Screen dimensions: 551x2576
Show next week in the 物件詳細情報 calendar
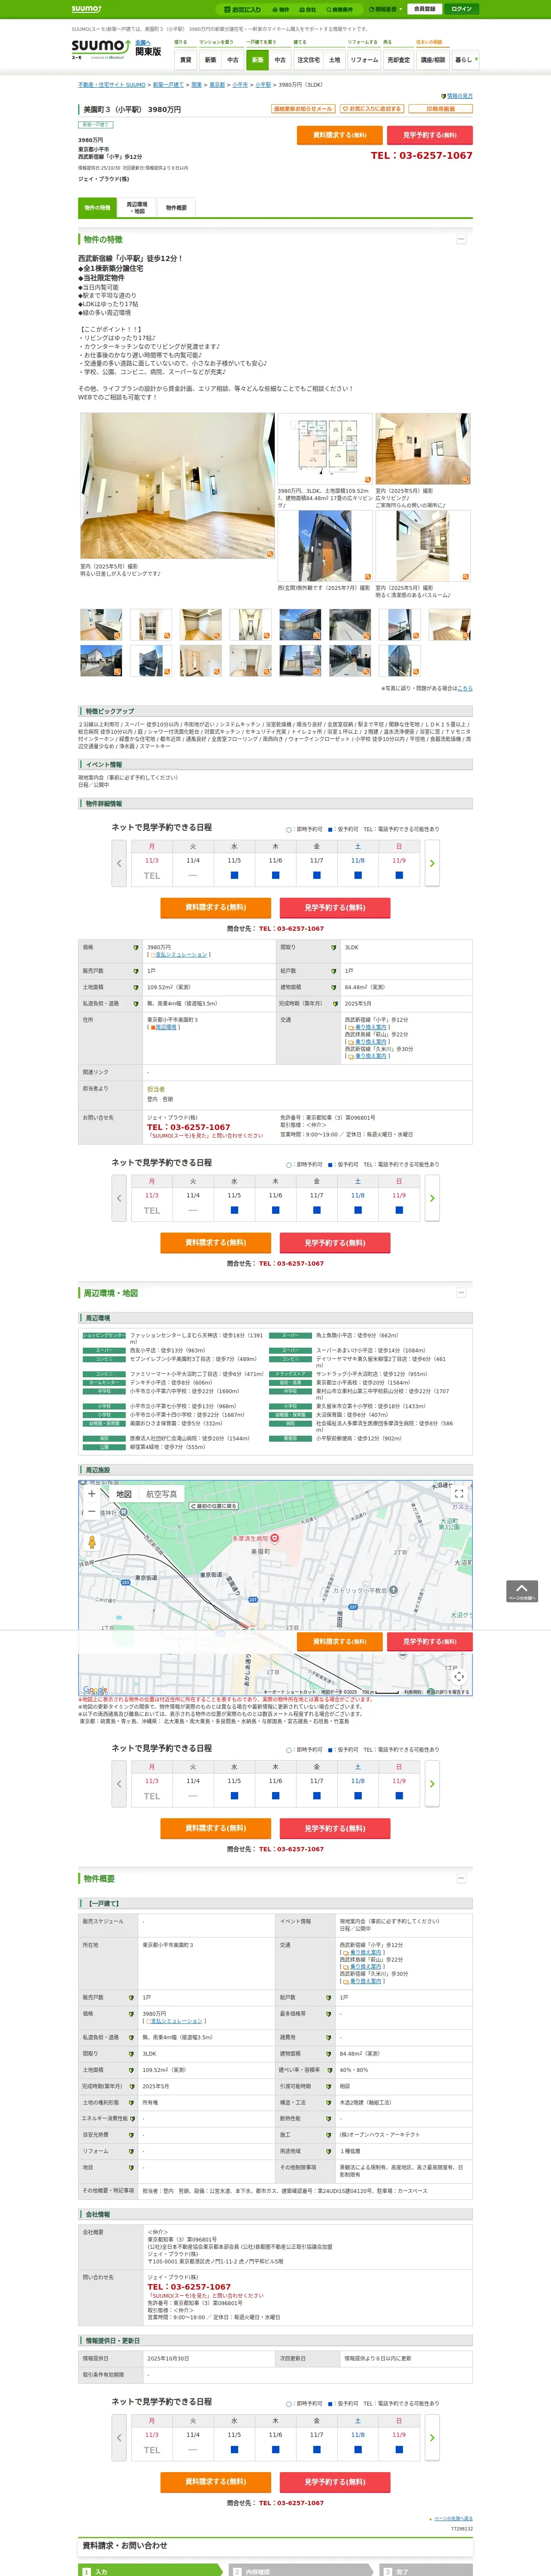point(432,863)
